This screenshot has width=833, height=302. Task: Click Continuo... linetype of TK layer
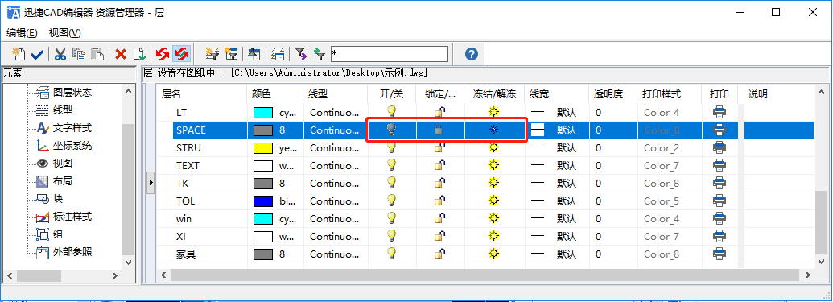[x=334, y=184]
